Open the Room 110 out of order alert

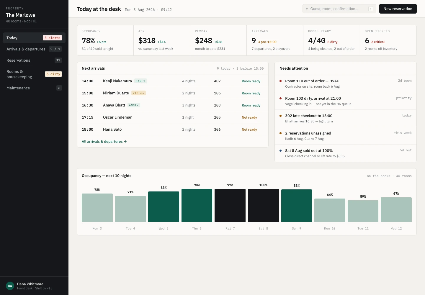346,83
